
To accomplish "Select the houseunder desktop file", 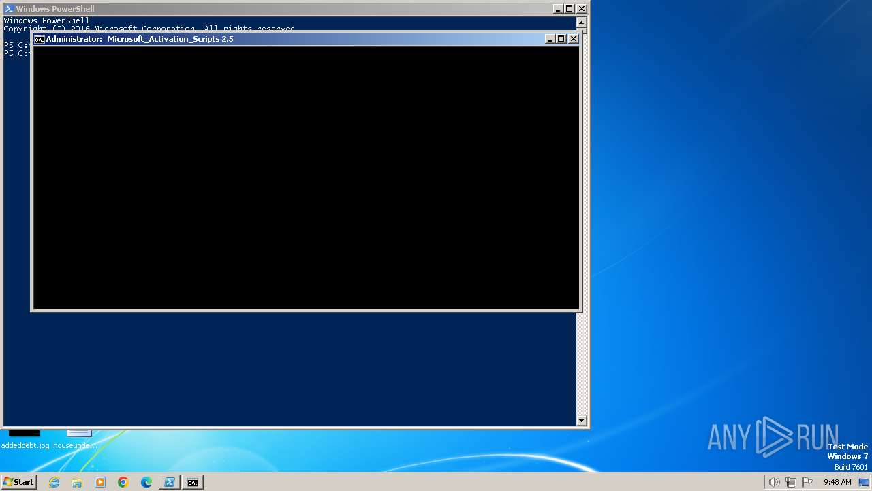I will (76, 439).
